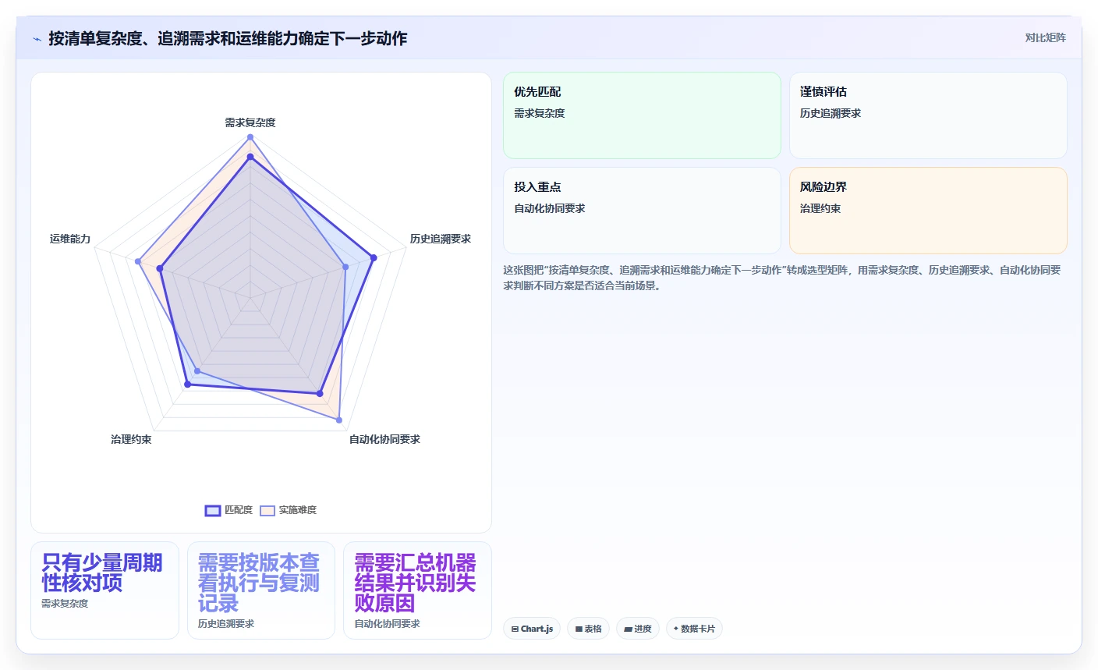
Task: Click the 治理约束 radar axis label
Action: [x=131, y=439]
